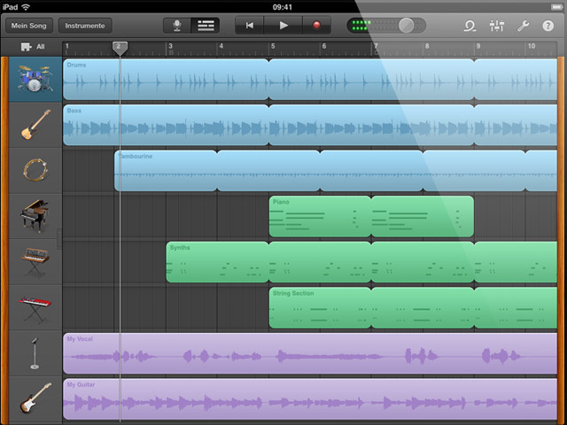
Task: Go to beginning of song
Action: pyautogui.click(x=250, y=26)
